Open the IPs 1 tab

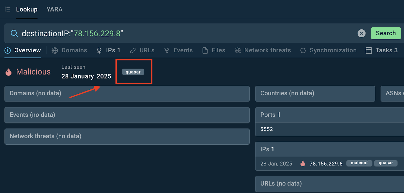tap(109, 50)
